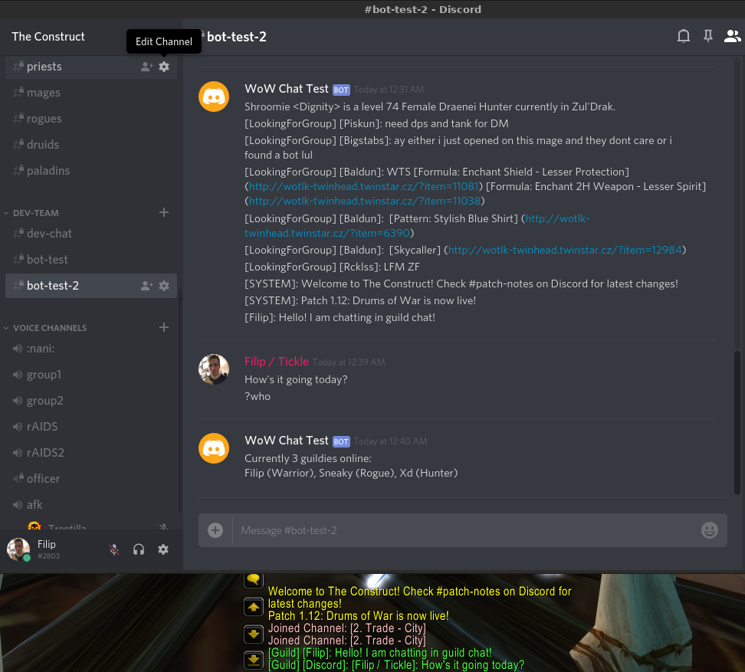Open notification settings bell icon

pyautogui.click(x=683, y=36)
